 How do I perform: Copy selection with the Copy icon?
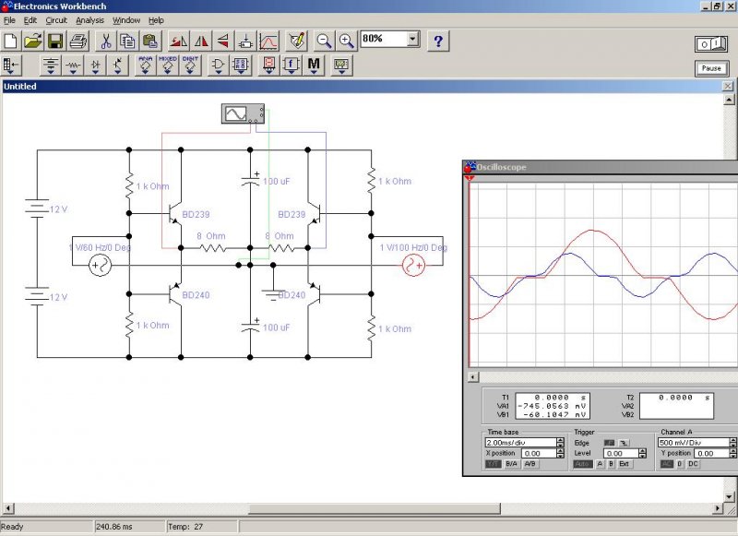[127, 42]
